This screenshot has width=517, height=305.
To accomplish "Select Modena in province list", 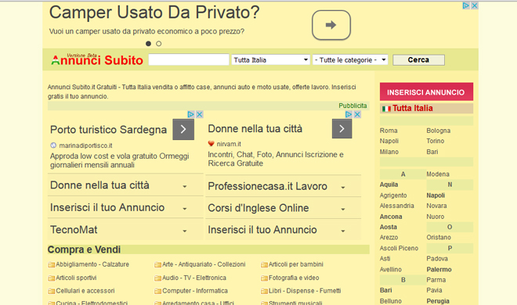I will pos(438,174).
